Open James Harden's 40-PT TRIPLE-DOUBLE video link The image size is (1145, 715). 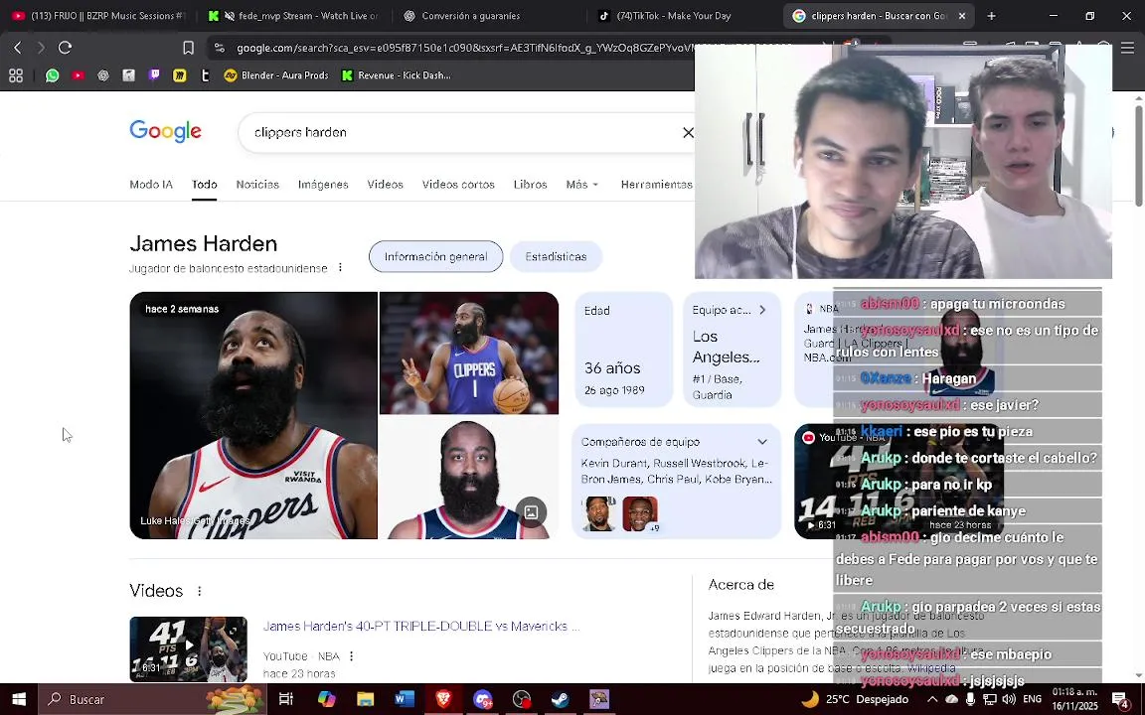421,626
